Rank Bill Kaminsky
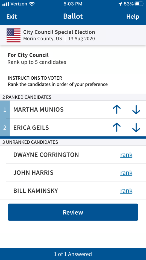The width and height of the screenshot is (146, 260). tap(126, 191)
